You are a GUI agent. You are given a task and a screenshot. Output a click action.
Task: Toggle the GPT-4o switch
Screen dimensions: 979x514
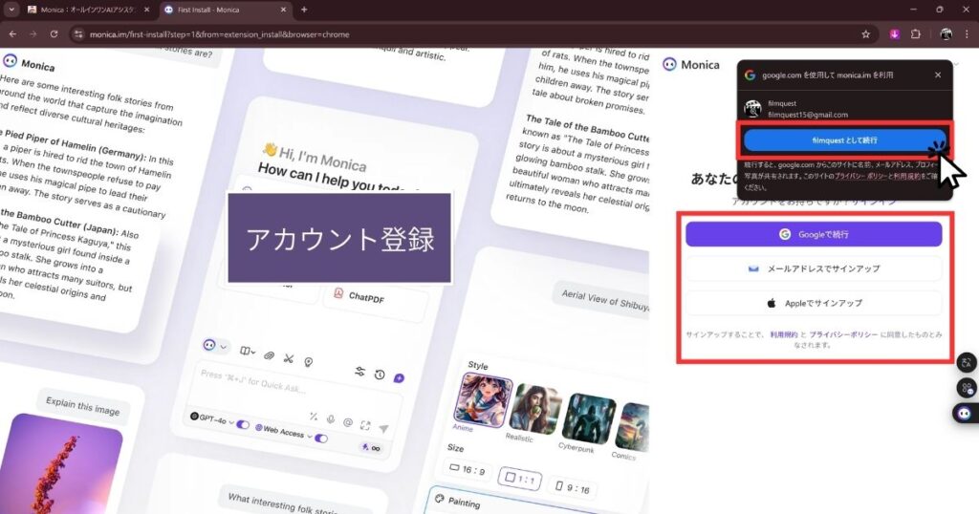pyautogui.click(x=243, y=423)
